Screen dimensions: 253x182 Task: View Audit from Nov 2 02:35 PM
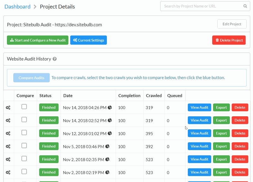(x=200, y=159)
